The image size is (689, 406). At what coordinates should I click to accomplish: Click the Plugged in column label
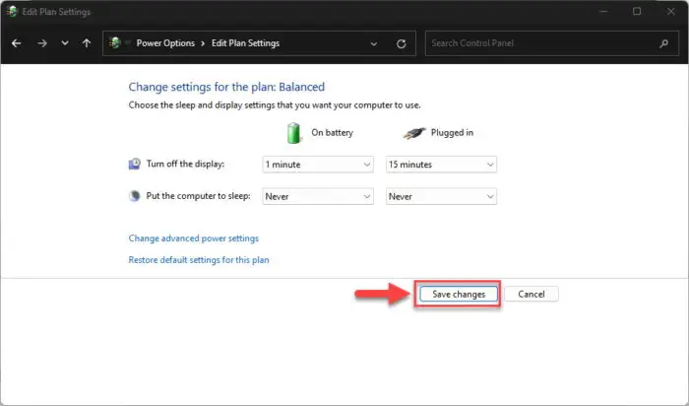point(452,132)
